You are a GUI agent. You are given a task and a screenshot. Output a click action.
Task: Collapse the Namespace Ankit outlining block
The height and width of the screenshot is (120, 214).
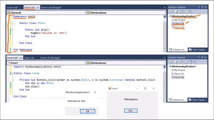(12, 17)
